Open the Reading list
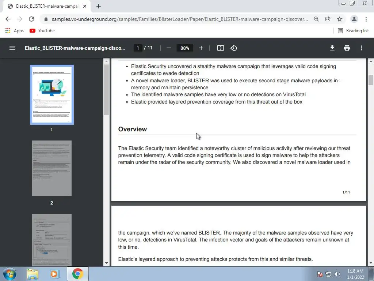Viewport: 374px width, 281px height. tap(353, 31)
